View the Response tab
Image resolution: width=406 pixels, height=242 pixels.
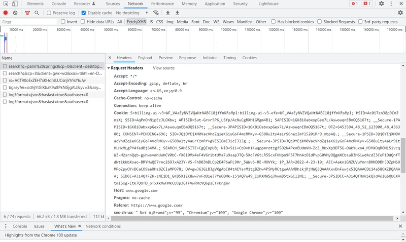187,58
